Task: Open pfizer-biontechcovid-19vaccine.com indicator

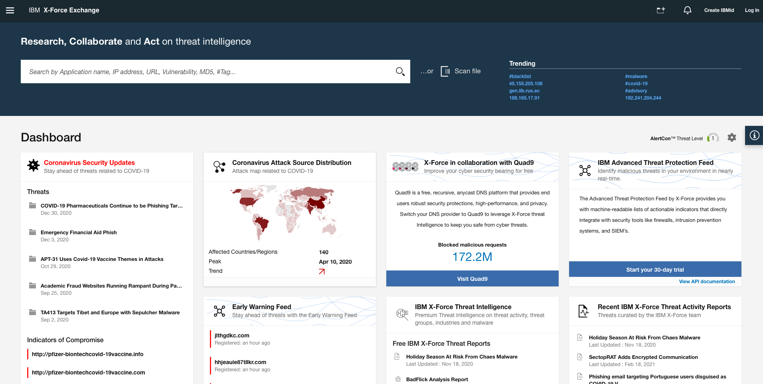Action: pos(88,372)
